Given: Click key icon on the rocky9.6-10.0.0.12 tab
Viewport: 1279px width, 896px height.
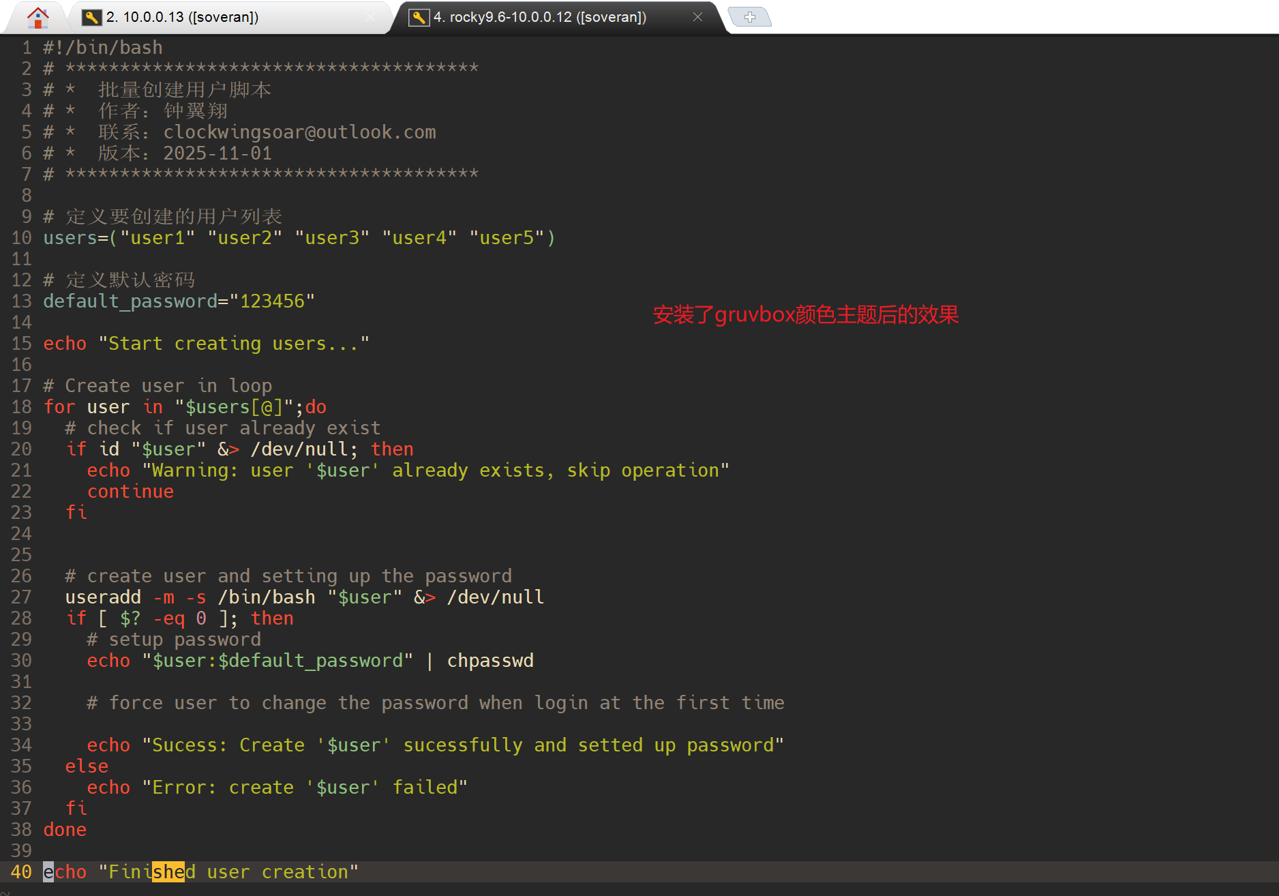Looking at the screenshot, I should pos(419,17).
